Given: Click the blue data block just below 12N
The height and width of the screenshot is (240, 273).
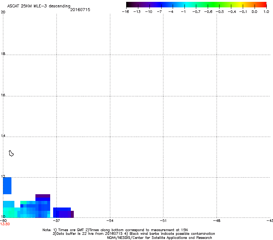Looking at the screenshot, I should click(7, 186).
